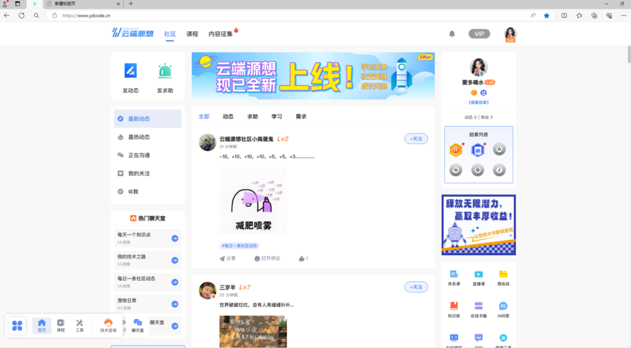Screen dimensions: 631x348
Task: Open the user avatar in the site header
Action: 510,34
